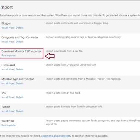Select the Download Monitor CSV Importer title
The width and height of the screenshot is (140, 140).
21,51
